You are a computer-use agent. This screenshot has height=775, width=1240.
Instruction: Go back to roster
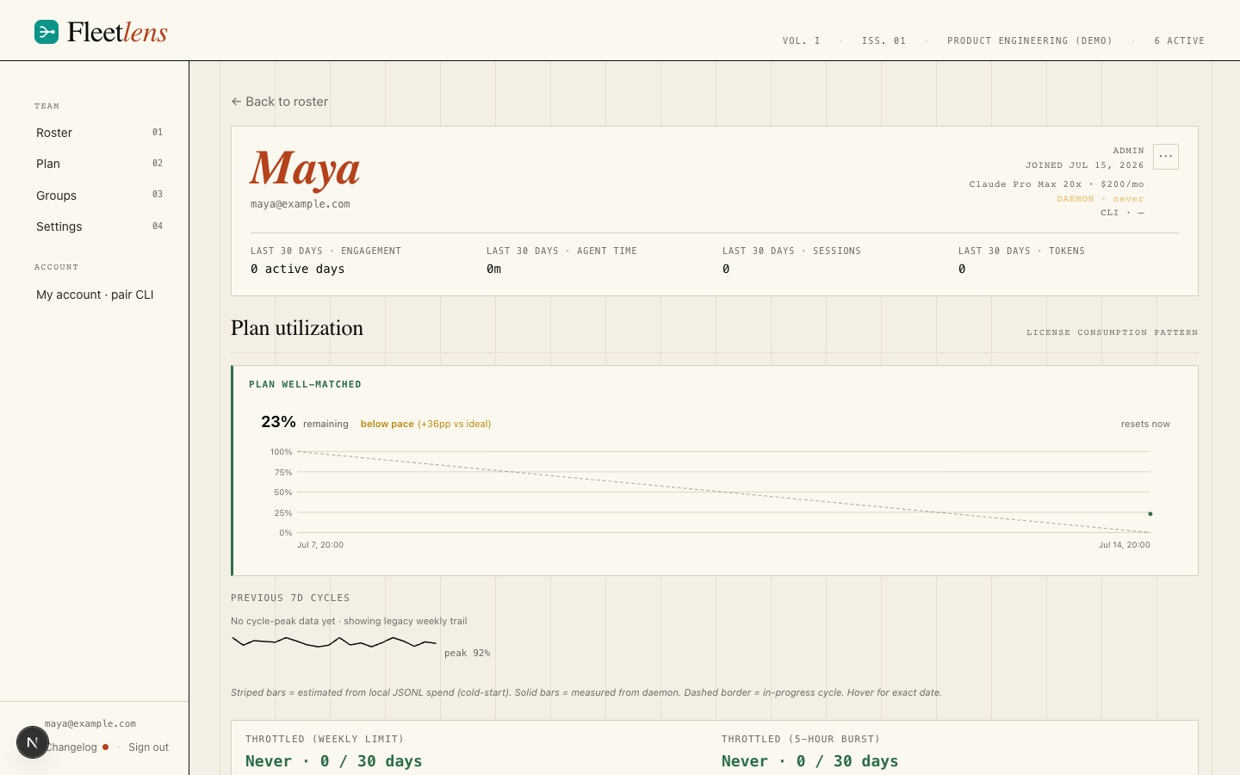279,102
